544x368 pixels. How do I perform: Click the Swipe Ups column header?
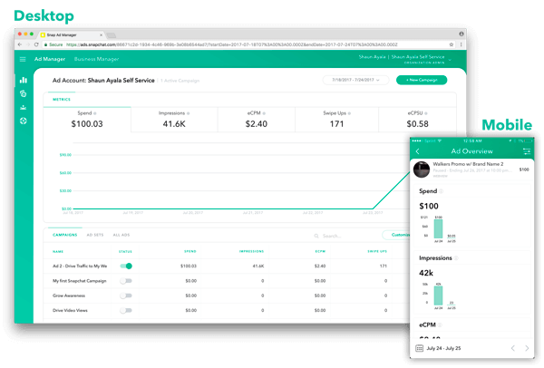[x=377, y=251]
